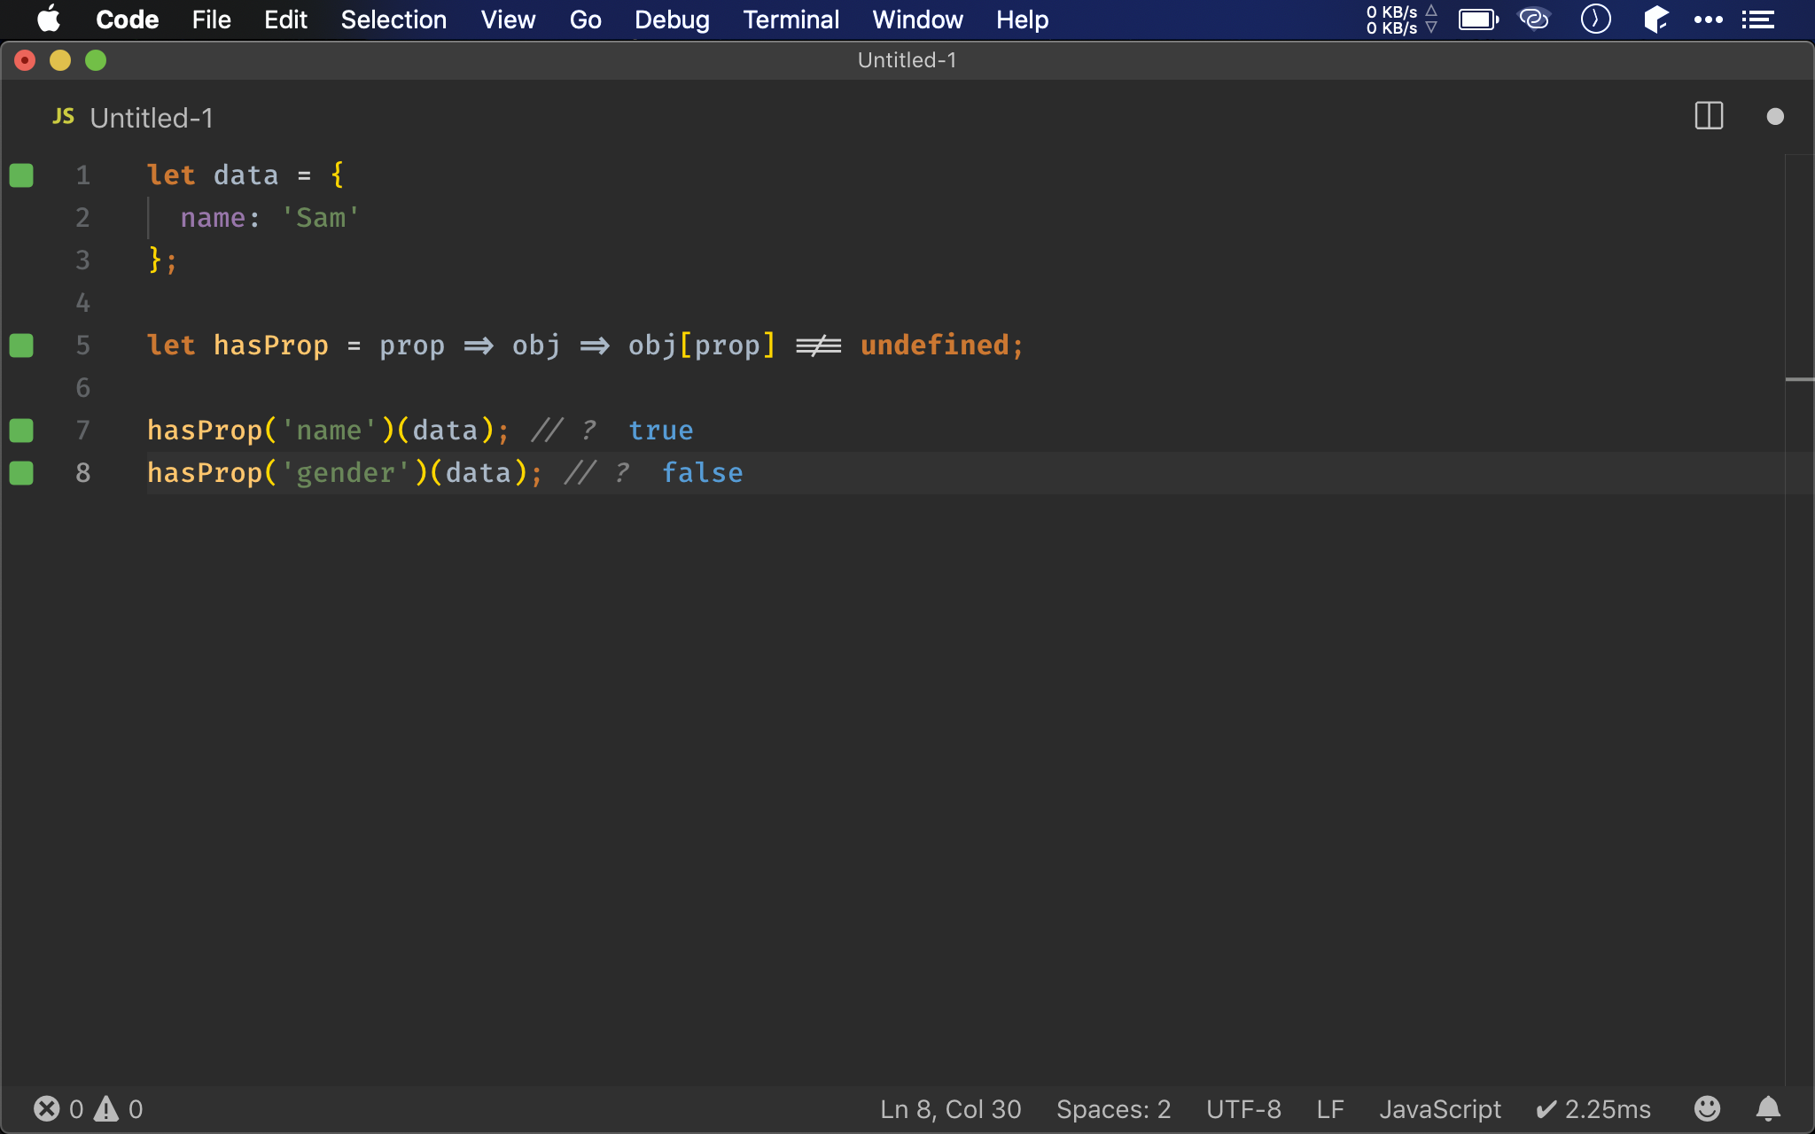The height and width of the screenshot is (1134, 1815).
Task: Open Go to Line via Ln 8, Col 30
Action: click(x=950, y=1109)
